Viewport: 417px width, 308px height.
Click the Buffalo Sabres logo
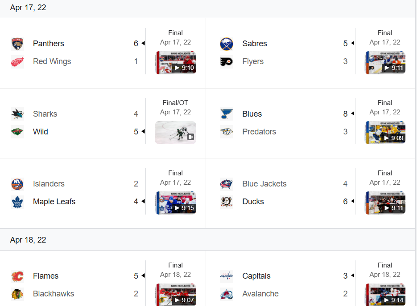click(227, 44)
